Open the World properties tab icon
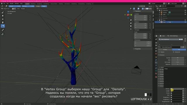187x105 pixels. [156, 54]
